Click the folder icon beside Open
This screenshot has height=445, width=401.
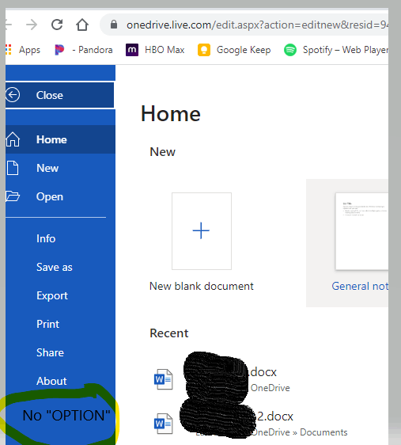13,196
